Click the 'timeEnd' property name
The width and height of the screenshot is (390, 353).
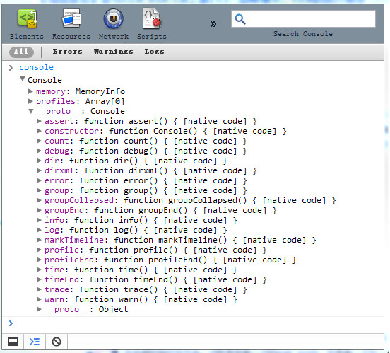(61, 279)
